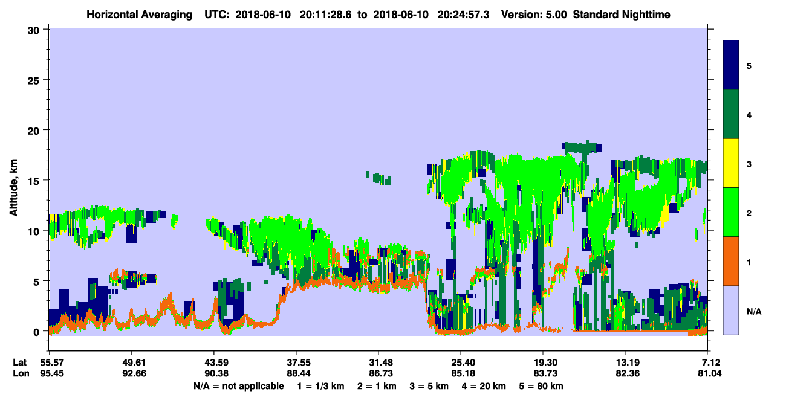Click latitude value 49.61
The width and height of the screenshot is (786, 403).
132,363
